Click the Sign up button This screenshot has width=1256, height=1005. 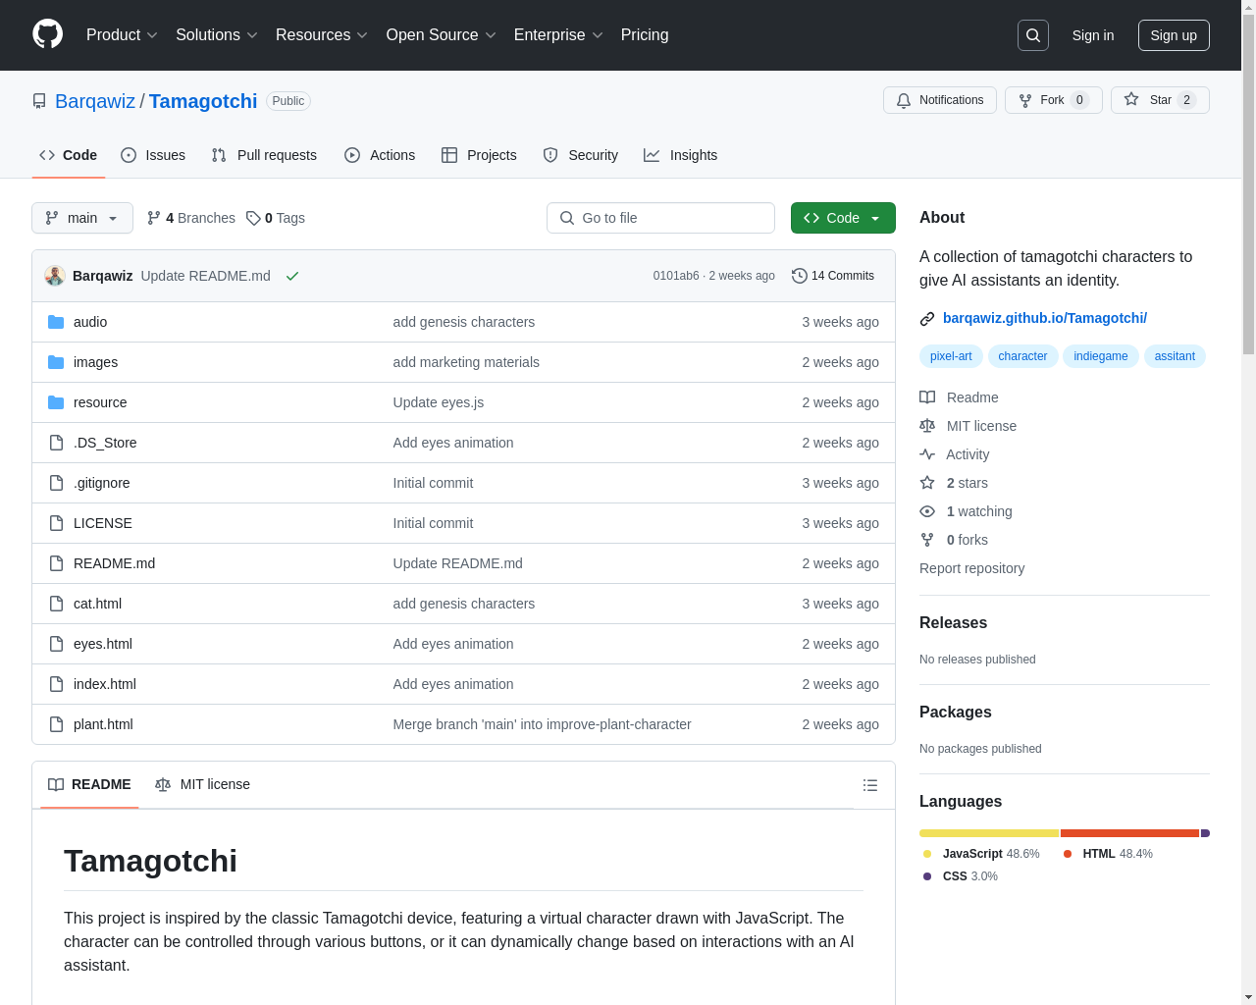click(x=1174, y=35)
